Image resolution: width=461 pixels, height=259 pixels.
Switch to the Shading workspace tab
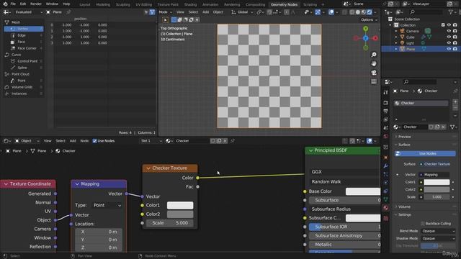[190, 4]
